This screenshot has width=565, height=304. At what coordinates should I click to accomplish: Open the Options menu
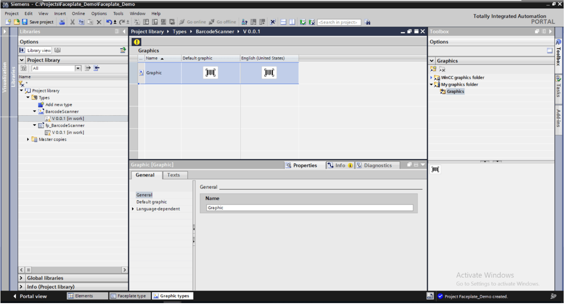point(99,14)
